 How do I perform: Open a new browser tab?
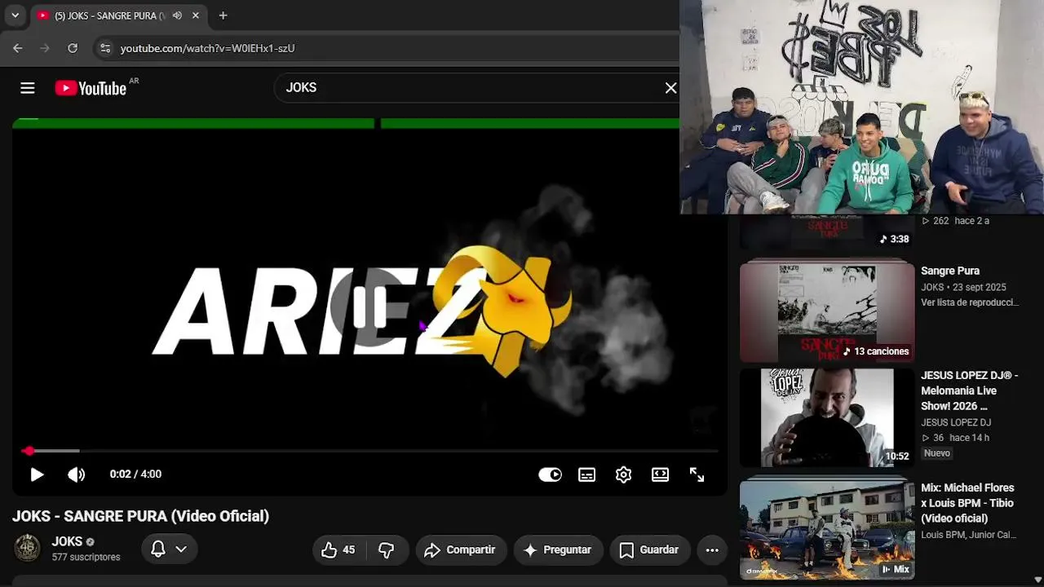coord(223,15)
